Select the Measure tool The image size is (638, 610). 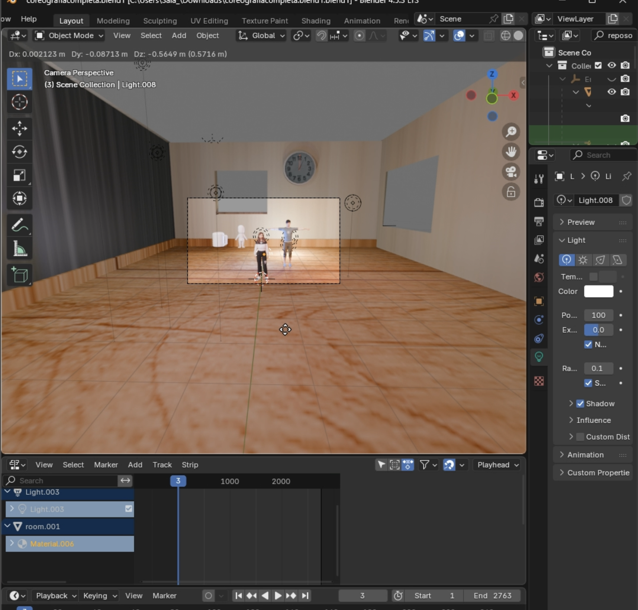[x=19, y=249]
